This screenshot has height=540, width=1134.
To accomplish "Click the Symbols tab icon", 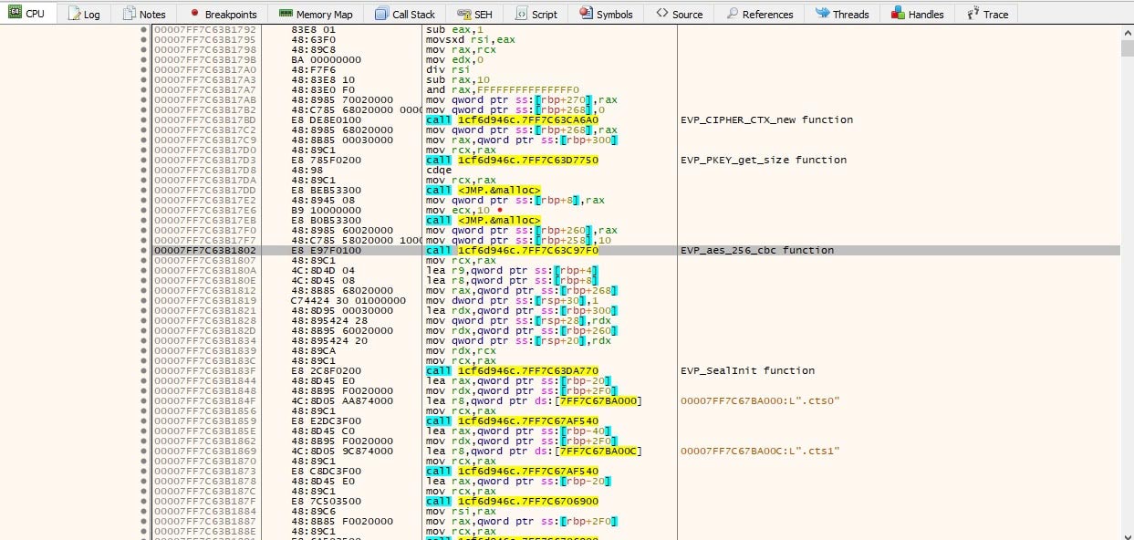I will 586,14.
